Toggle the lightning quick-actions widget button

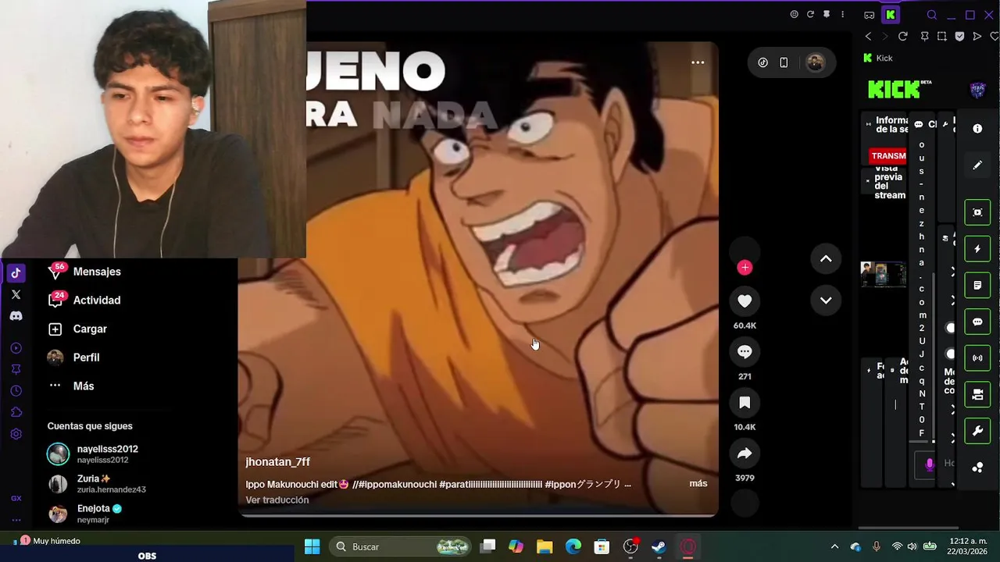[x=977, y=249]
